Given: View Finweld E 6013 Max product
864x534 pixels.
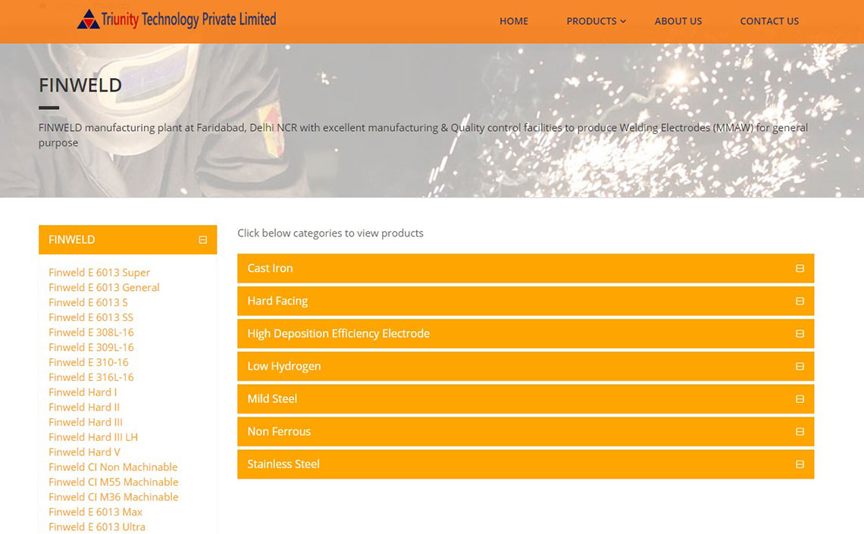Looking at the screenshot, I should tap(95, 512).
